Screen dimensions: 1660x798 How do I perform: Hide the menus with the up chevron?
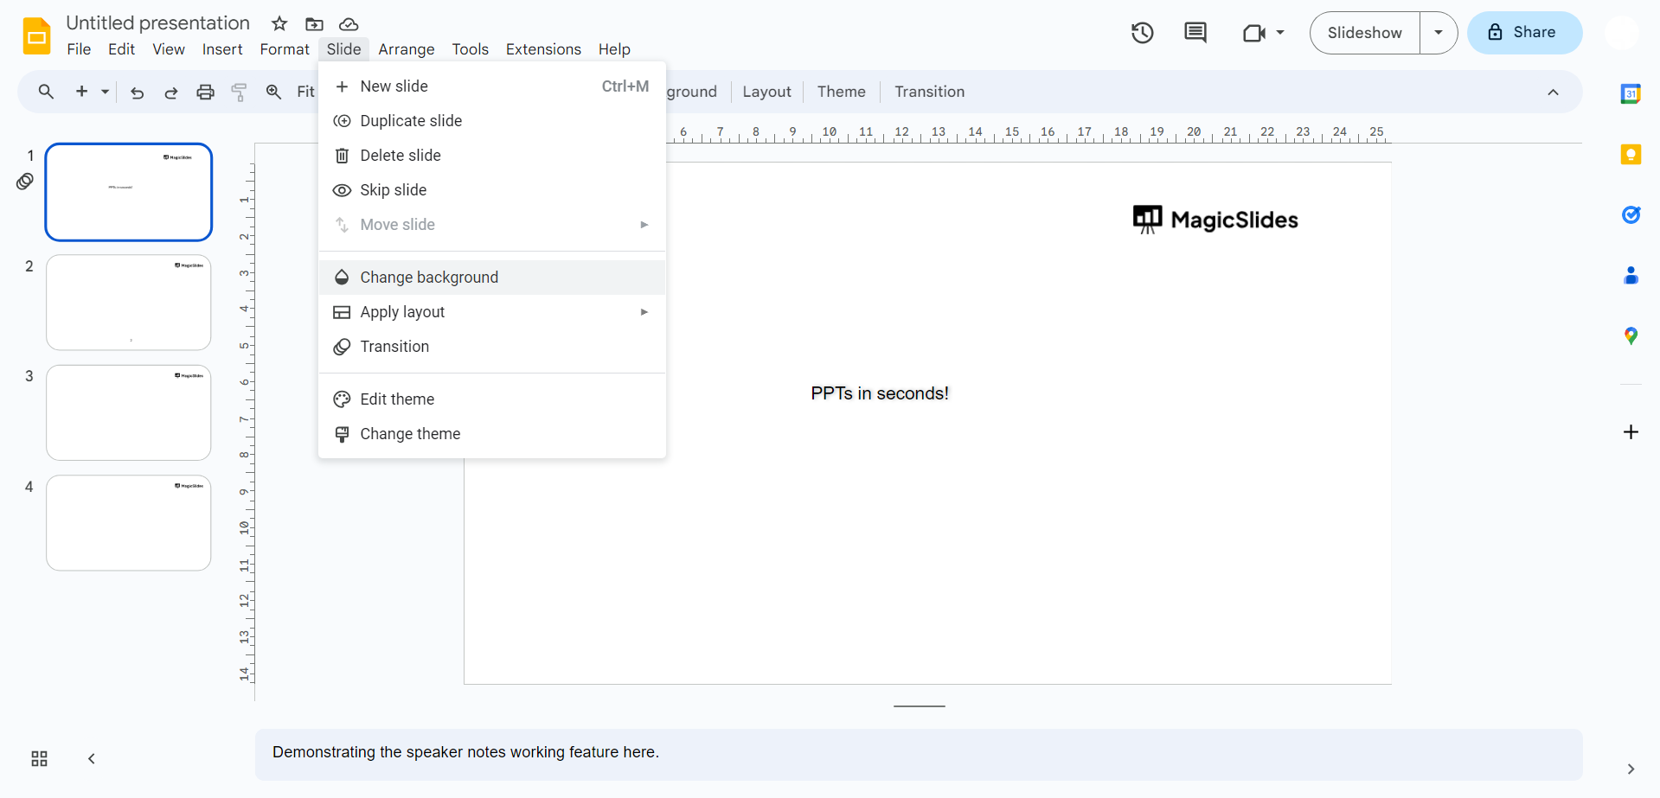pos(1553,92)
